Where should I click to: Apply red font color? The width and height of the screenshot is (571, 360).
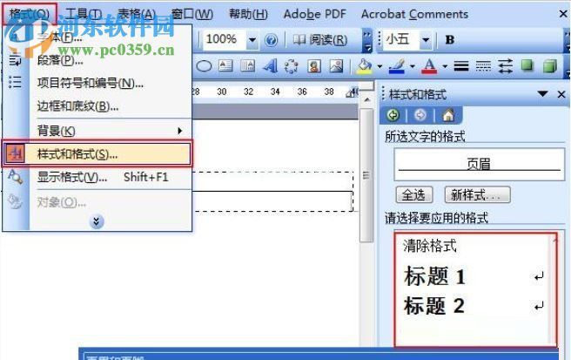point(429,66)
